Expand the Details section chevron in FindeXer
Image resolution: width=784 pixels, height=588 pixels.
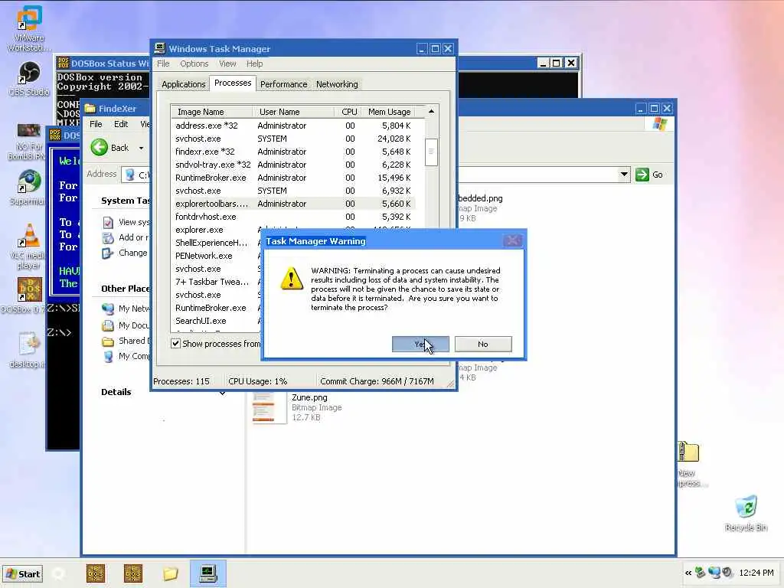click(222, 393)
